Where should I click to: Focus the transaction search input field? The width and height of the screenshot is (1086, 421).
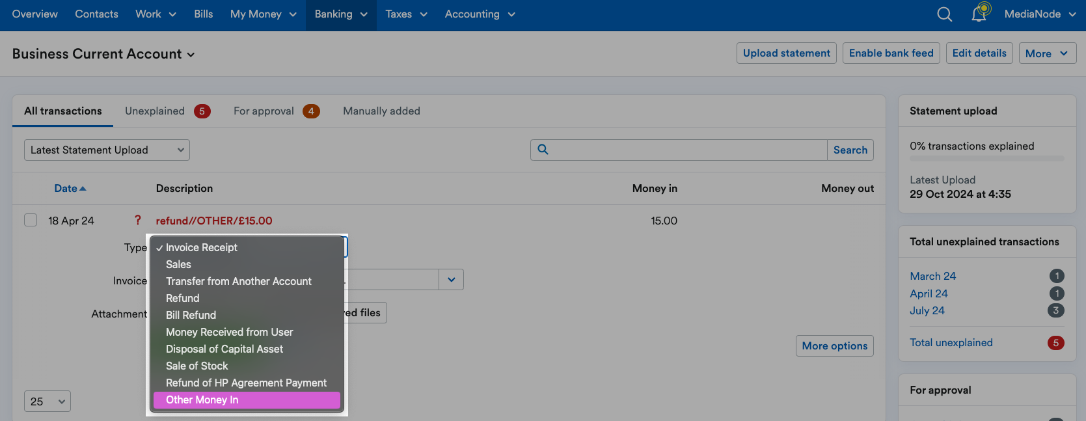point(679,150)
